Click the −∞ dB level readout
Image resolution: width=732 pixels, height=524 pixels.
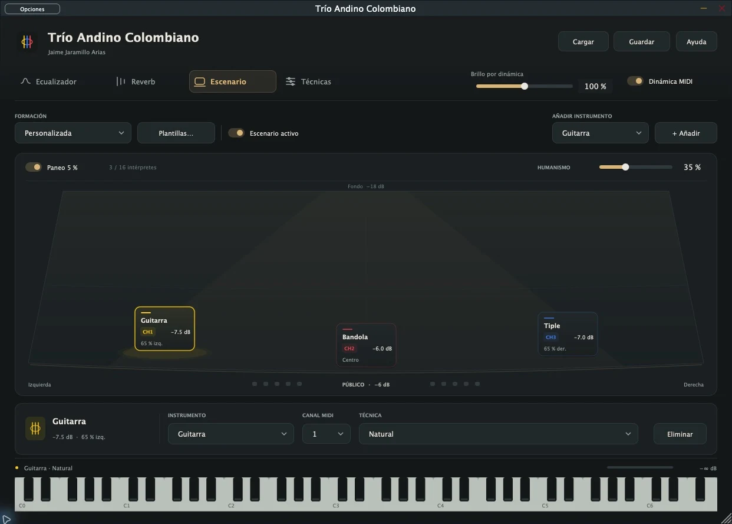(708, 469)
